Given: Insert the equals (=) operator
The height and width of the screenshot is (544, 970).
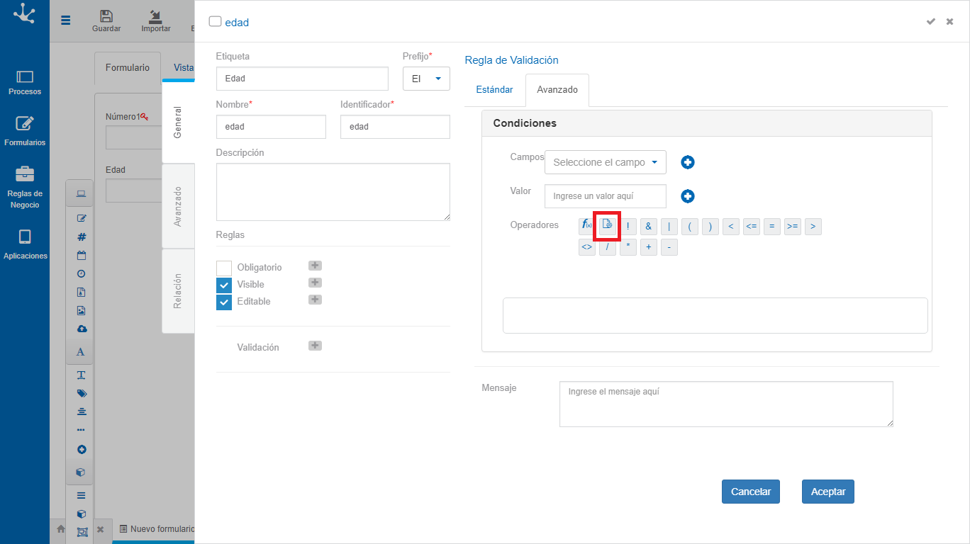Looking at the screenshot, I should coord(772,227).
